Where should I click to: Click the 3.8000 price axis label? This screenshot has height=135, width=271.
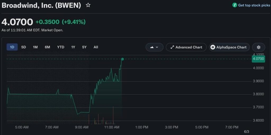pos(258,94)
